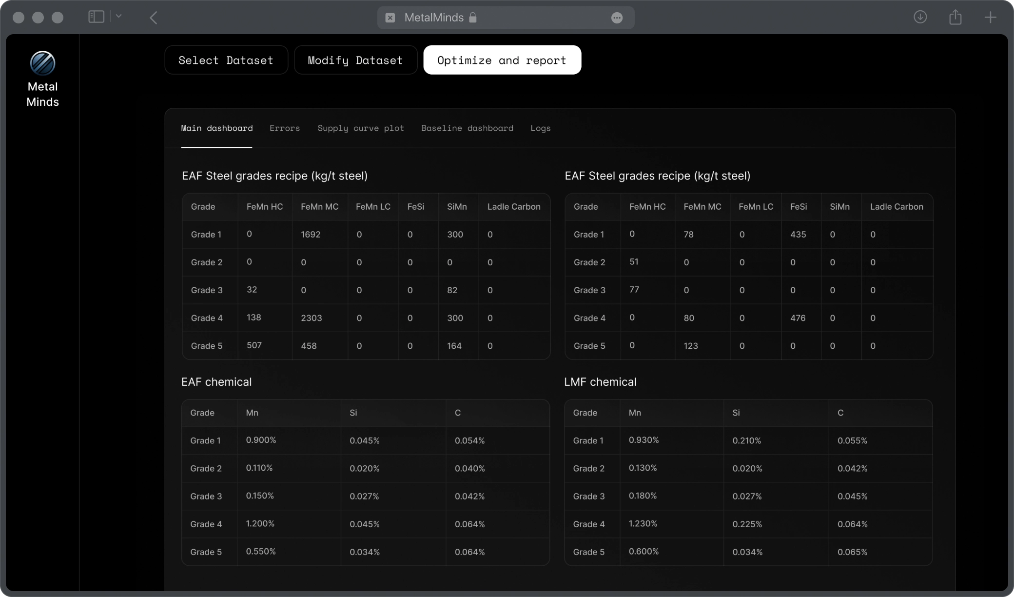Select the Main dashboard tab
The image size is (1014, 597).
(216, 128)
